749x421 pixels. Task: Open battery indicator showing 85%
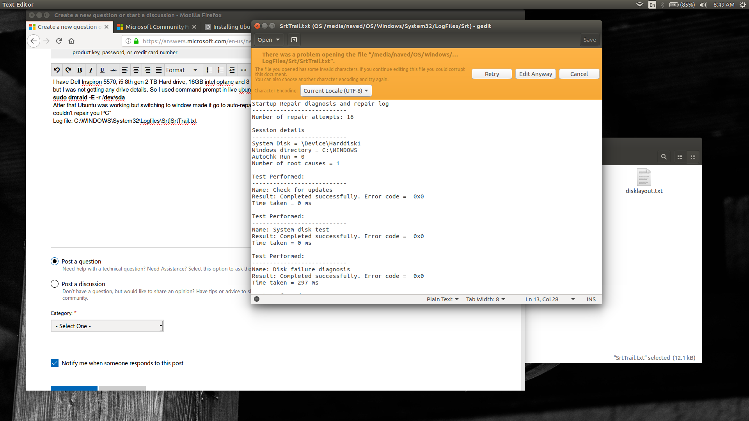coord(682,5)
